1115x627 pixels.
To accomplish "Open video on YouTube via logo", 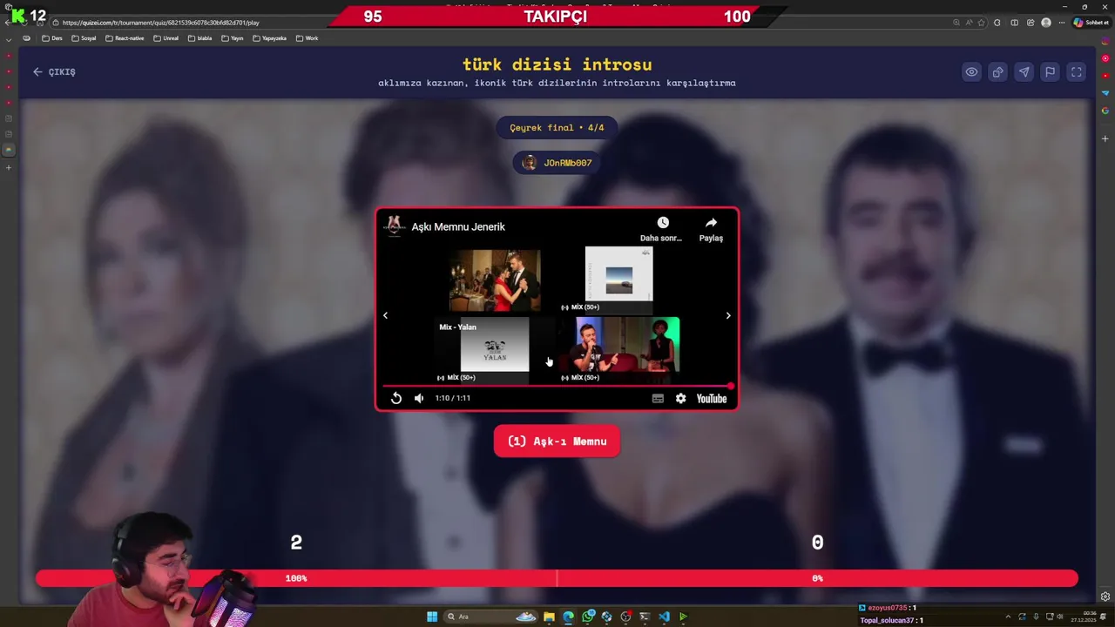I will (x=712, y=398).
